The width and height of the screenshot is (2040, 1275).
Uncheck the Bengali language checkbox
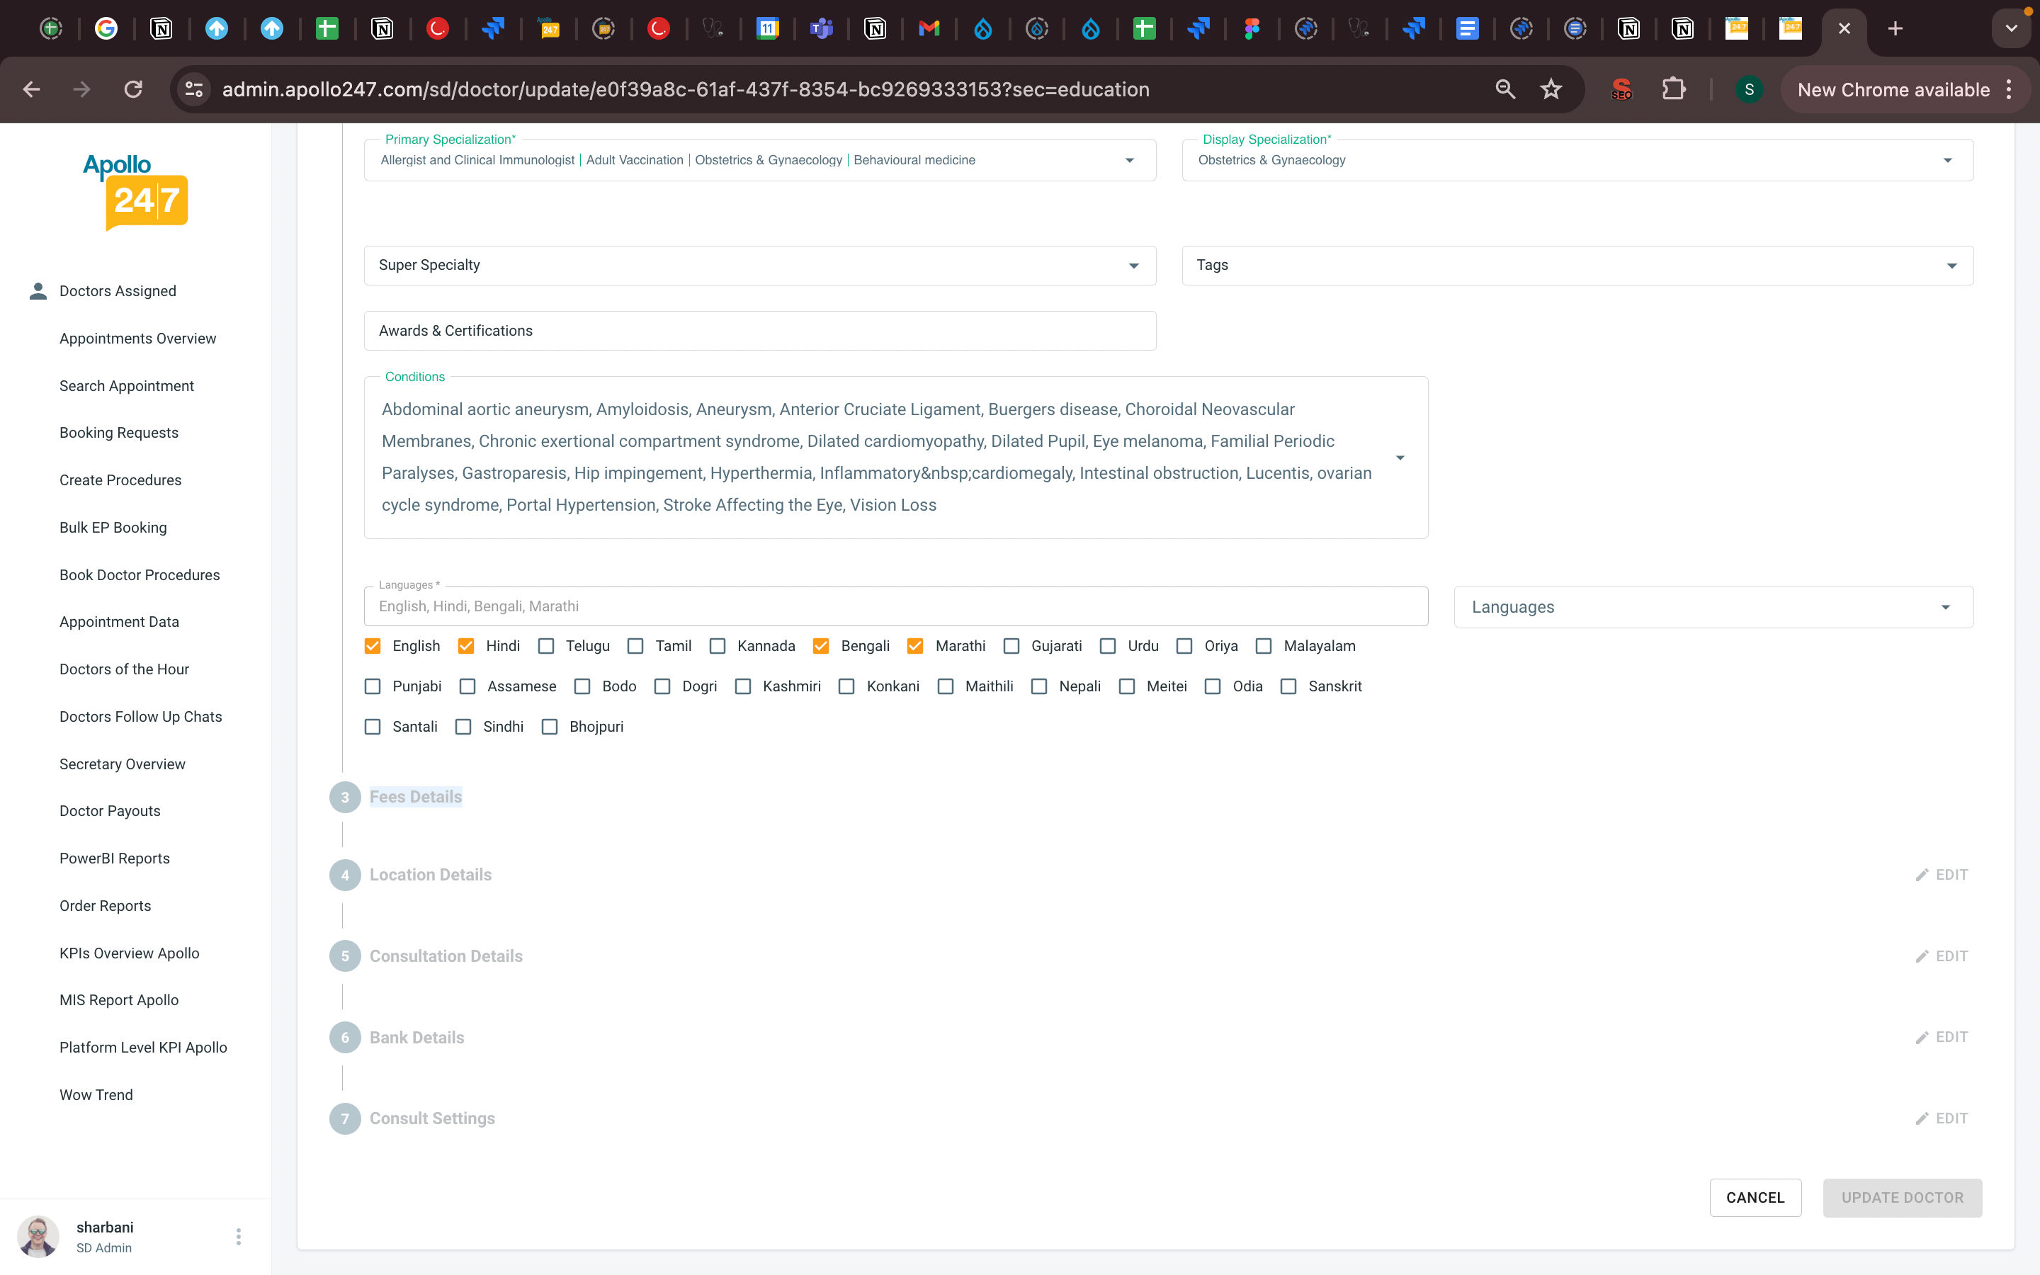point(820,646)
